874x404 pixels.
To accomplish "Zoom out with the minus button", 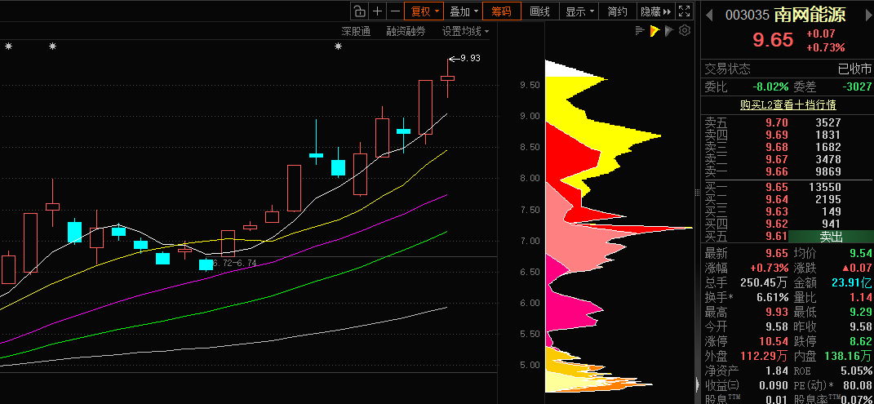I will 395,11.
